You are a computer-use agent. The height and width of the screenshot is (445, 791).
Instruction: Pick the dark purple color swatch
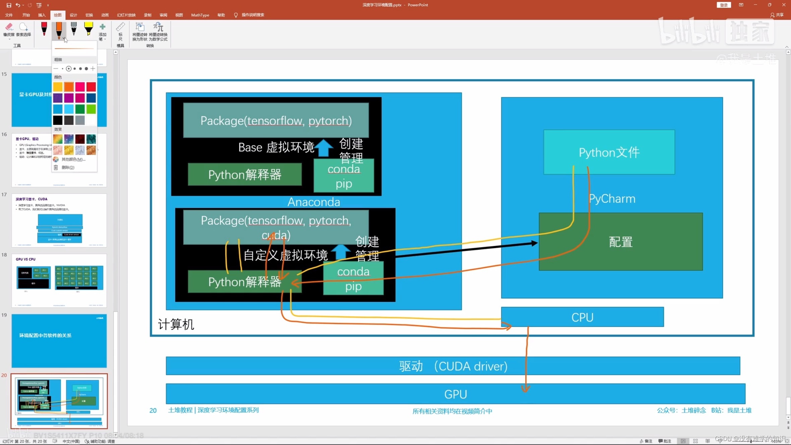pos(58,98)
